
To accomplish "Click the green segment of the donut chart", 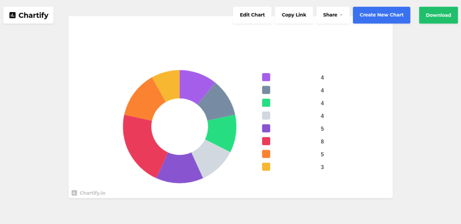I will (x=222, y=132).
